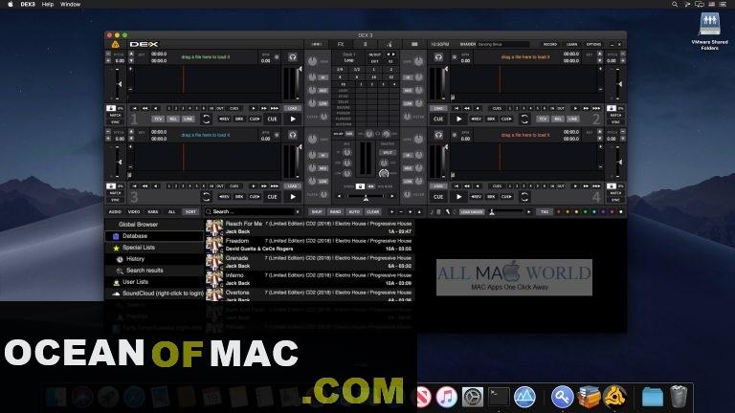Viewport: 735px width, 413px height.
Task: Toggle MATCH on deck 2
Action: [x=615, y=115]
